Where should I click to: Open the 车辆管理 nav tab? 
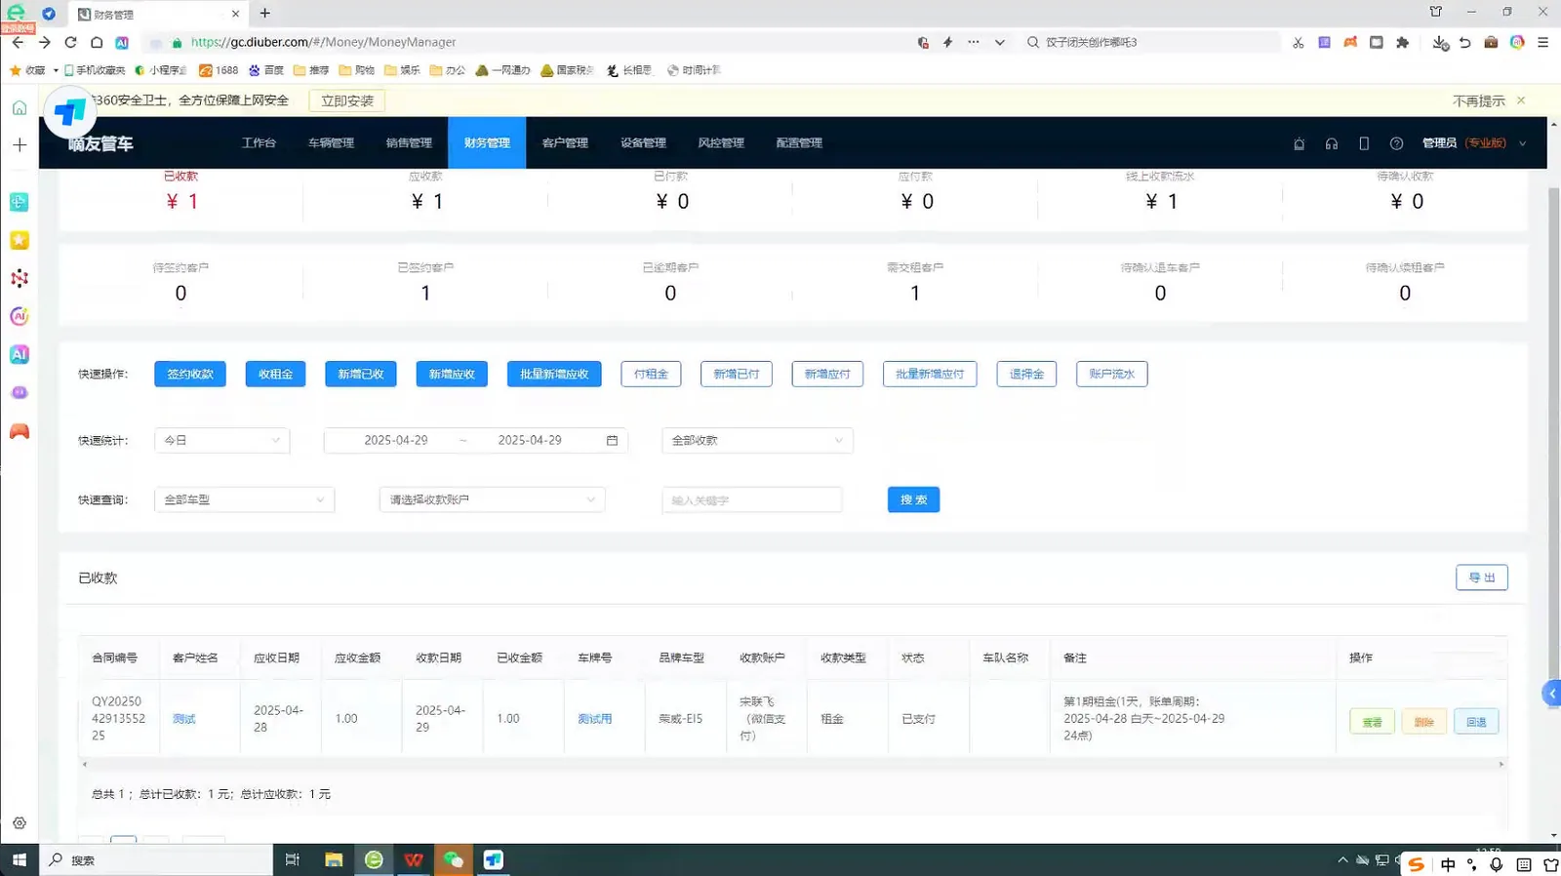coord(331,143)
